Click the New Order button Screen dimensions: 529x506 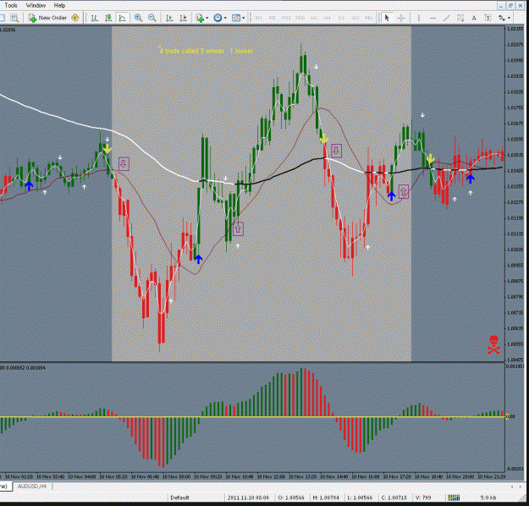pyautogui.click(x=47, y=18)
